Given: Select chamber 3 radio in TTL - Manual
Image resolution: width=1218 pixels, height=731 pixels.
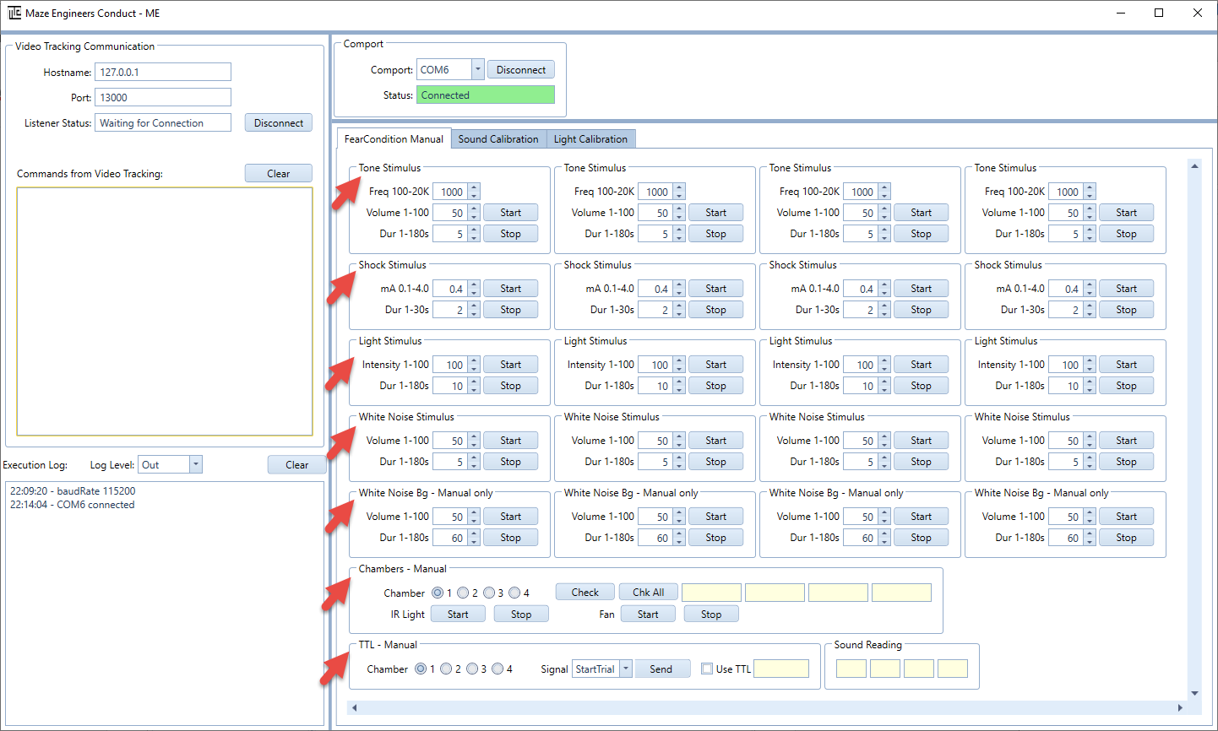Looking at the screenshot, I should point(472,669).
